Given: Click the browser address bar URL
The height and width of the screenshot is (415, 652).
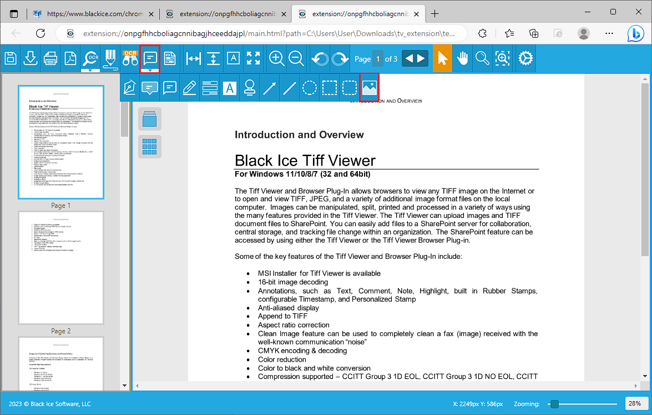Looking at the screenshot, I should pyautogui.click(x=269, y=33).
